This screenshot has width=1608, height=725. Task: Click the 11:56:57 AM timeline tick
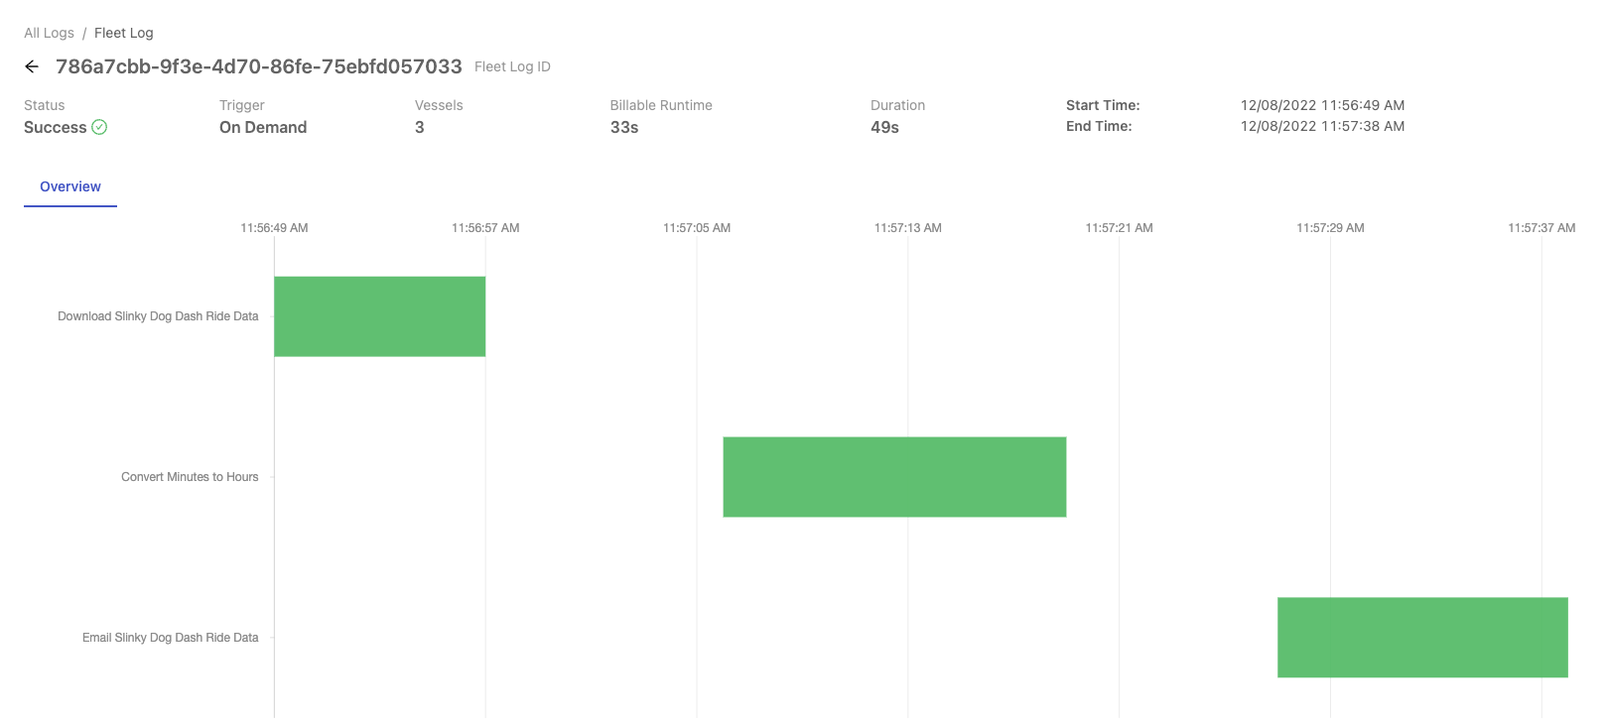coord(485,228)
